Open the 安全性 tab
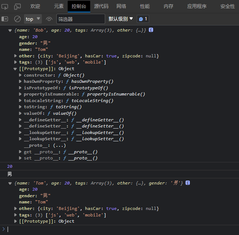 tap(228, 7)
